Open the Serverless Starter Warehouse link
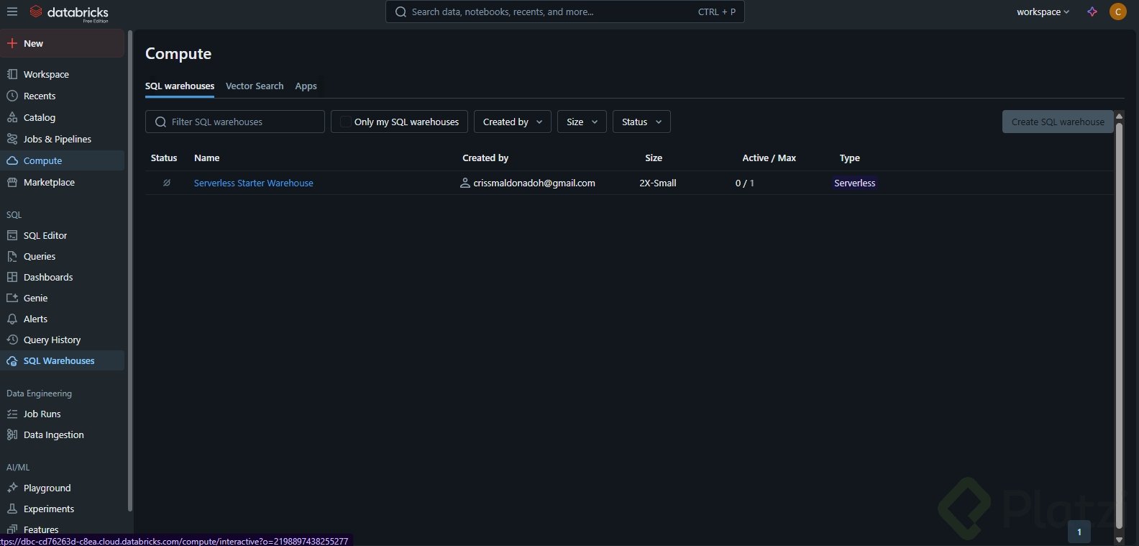 254,183
